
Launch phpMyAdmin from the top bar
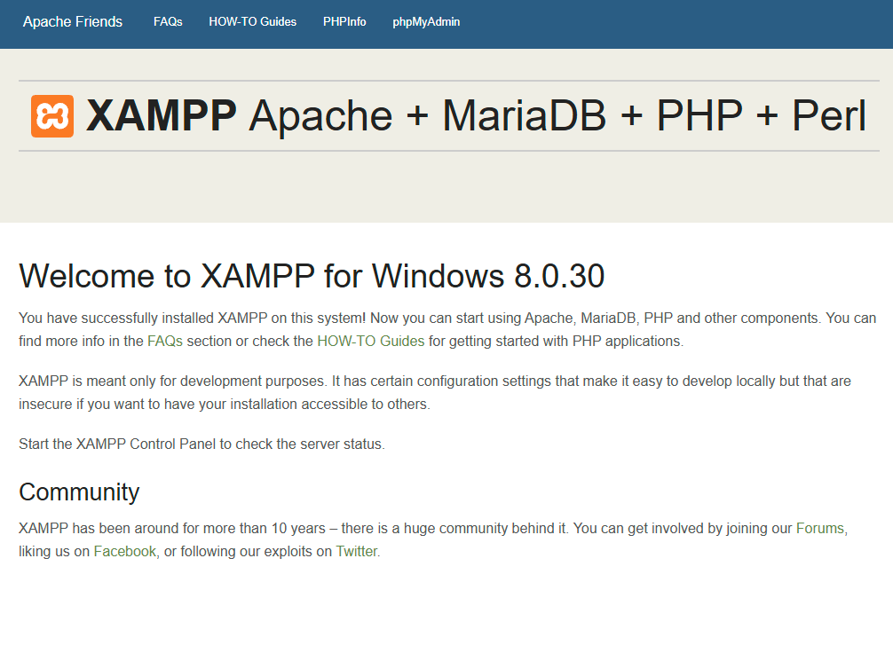click(426, 21)
